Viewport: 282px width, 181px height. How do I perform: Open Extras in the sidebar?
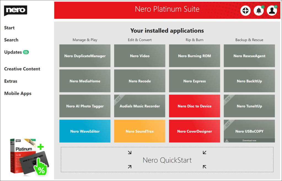point(11,81)
